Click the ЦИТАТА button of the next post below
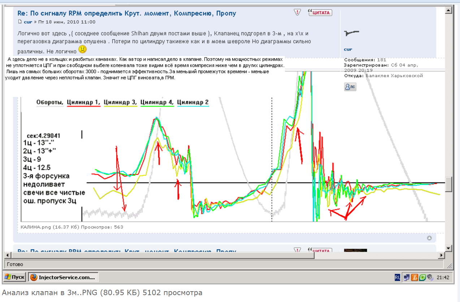460x302 pixels. pos(320,250)
